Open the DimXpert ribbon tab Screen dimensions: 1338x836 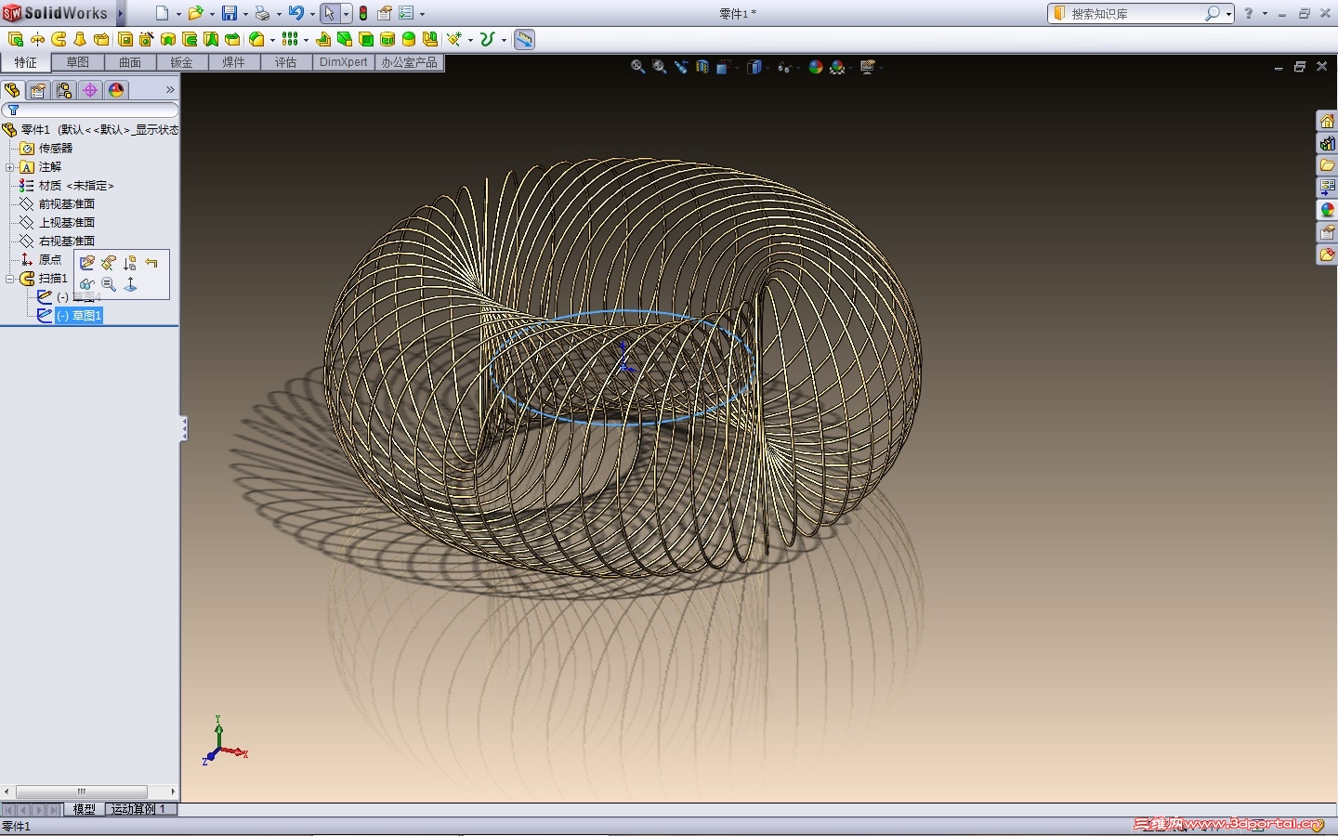[x=343, y=62]
